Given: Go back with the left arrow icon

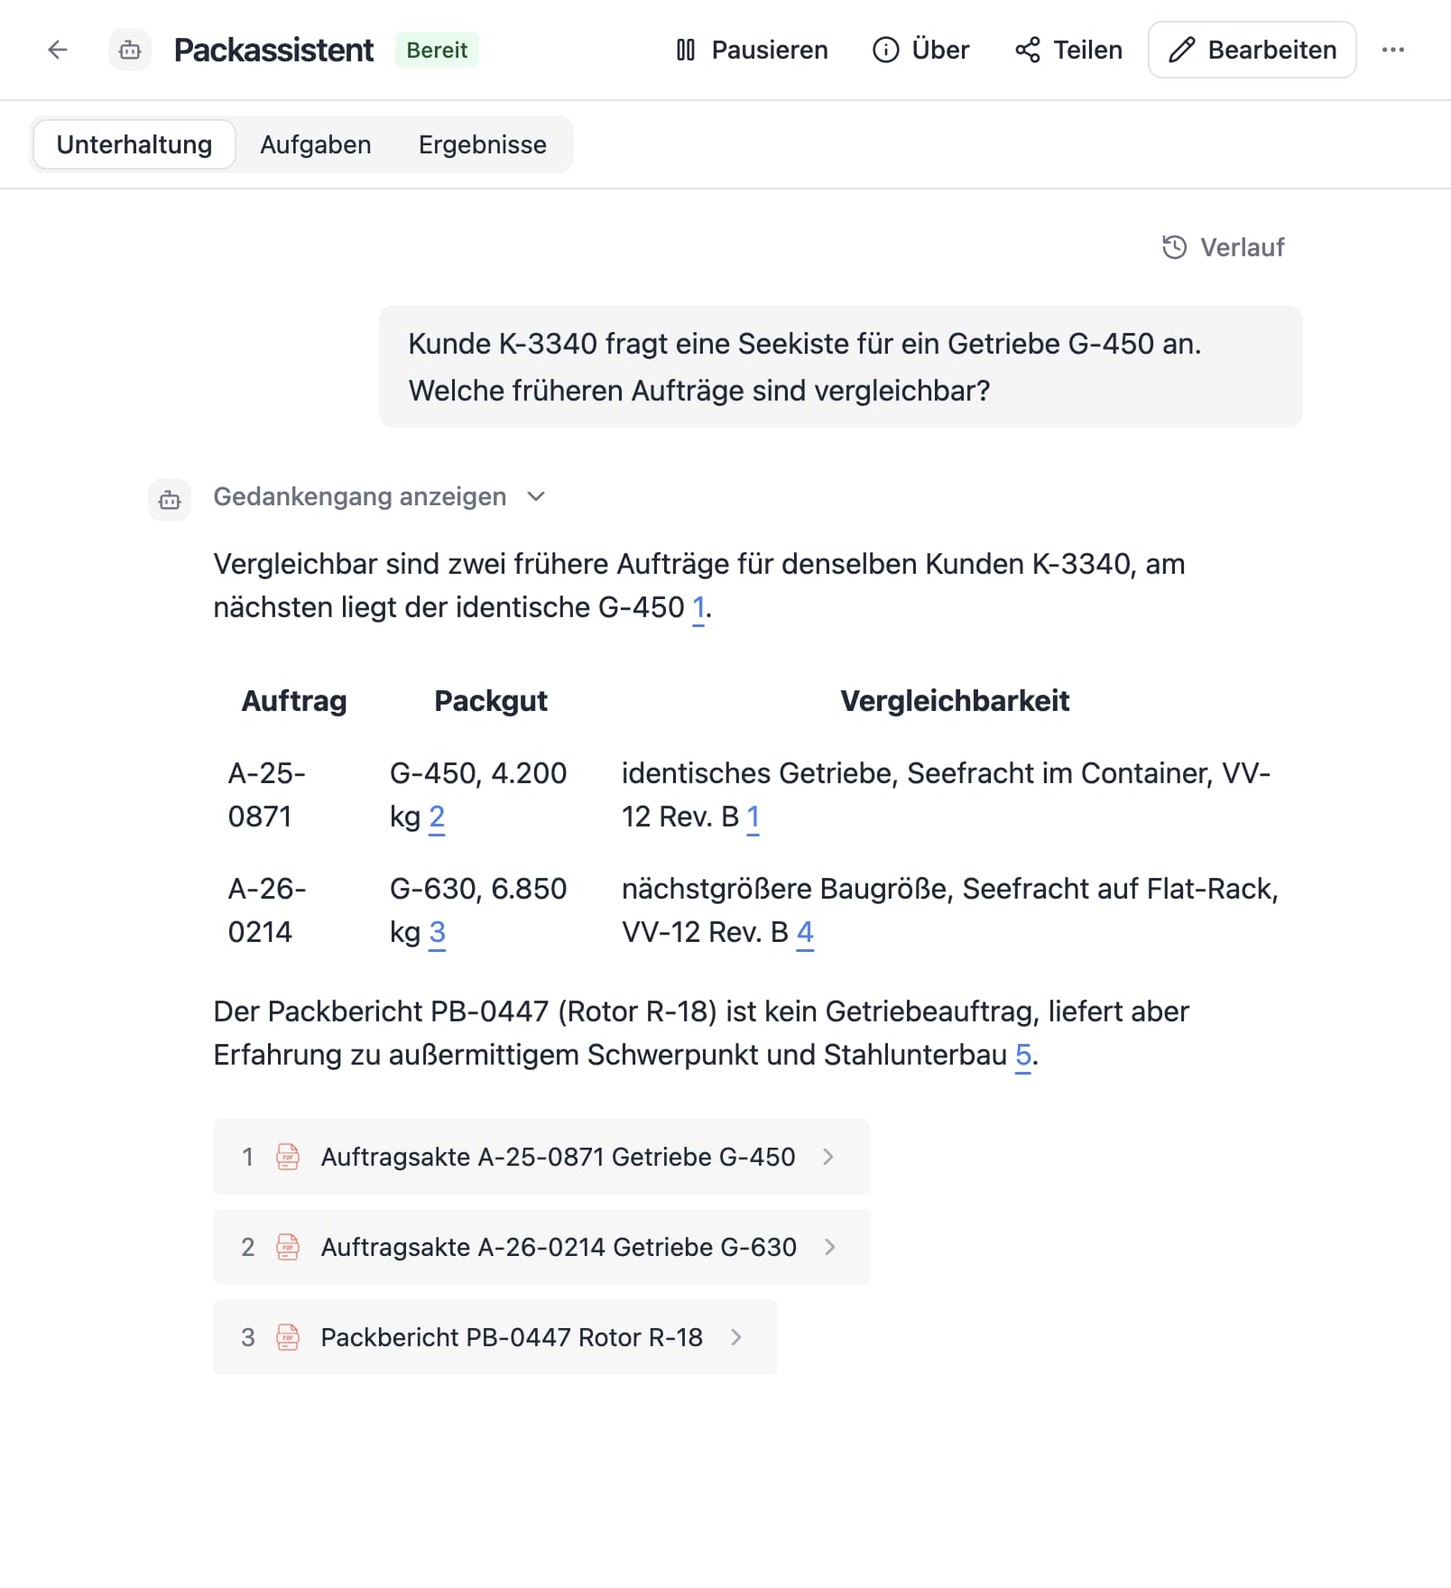Looking at the screenshot, I should pos(58,50).
